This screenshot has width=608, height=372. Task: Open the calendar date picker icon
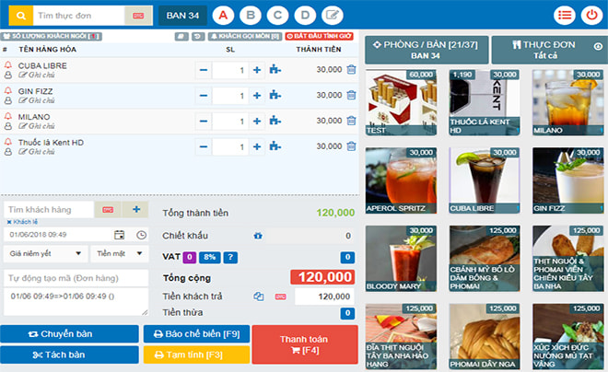point(120,235)
